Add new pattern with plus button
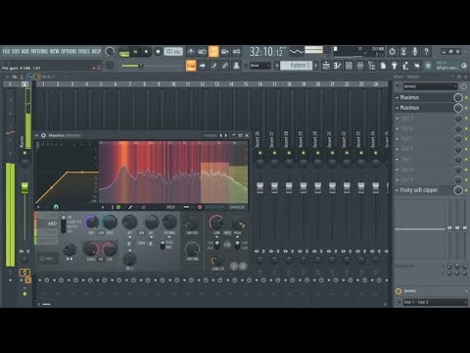Screen dimensions: 470x353 pyautogui.click(x=315, y=66)
